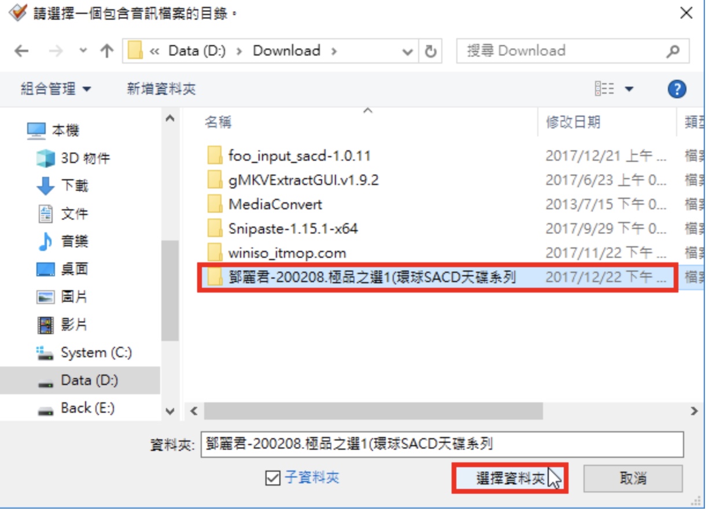Click the 取消 button

point(633,478)
